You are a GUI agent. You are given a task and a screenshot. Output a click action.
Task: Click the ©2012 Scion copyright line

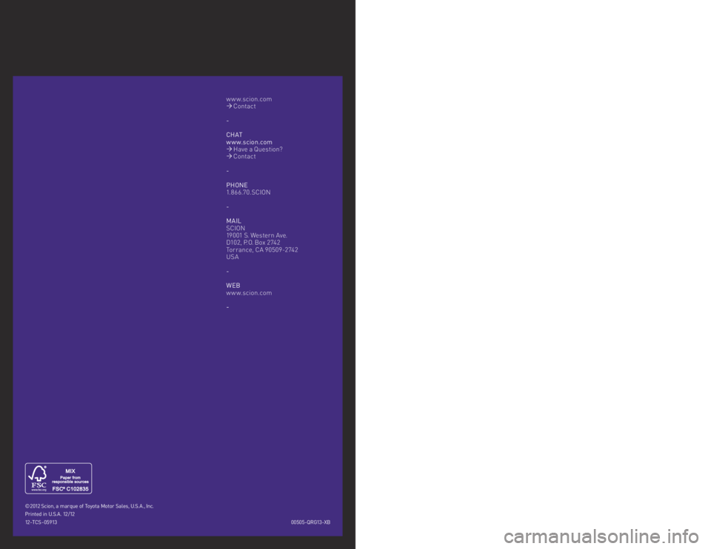click(x=90, y=506)
